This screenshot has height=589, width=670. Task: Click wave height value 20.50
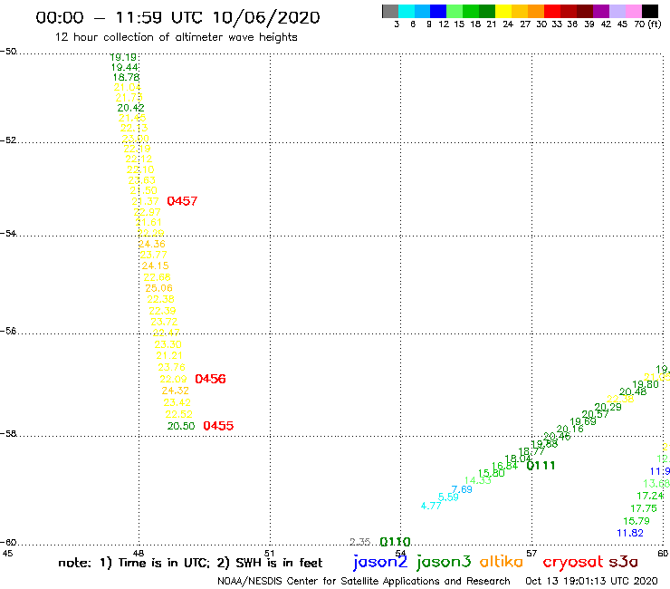coord(181,426)
